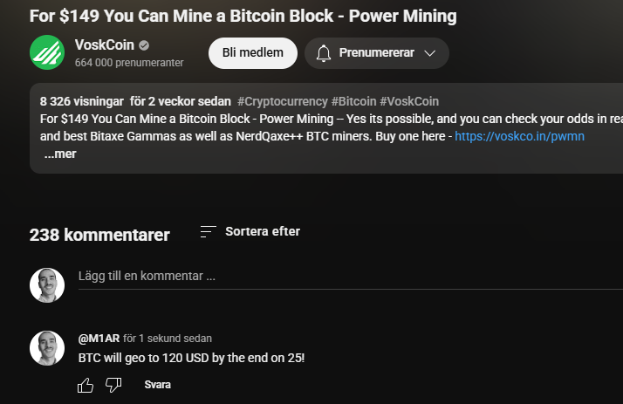The width and height of the screenshot is (623, 404).
Task: Click the #VoskCoin hashtag
Action: pos(409,101)
